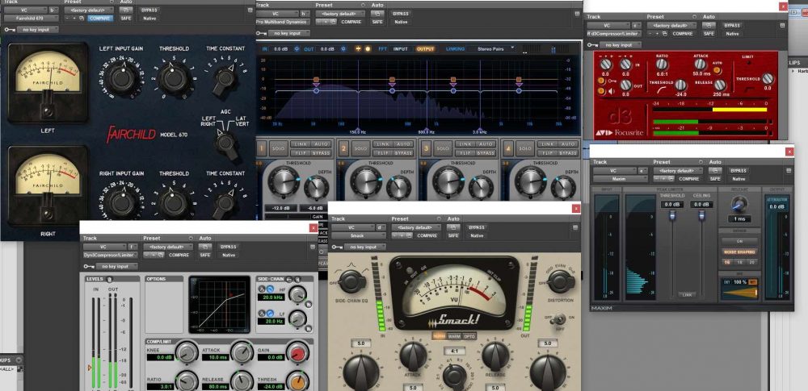Click the Multiband input link icon
The width and height of the screenshot is (808, 391).
[x=297, y=49]
